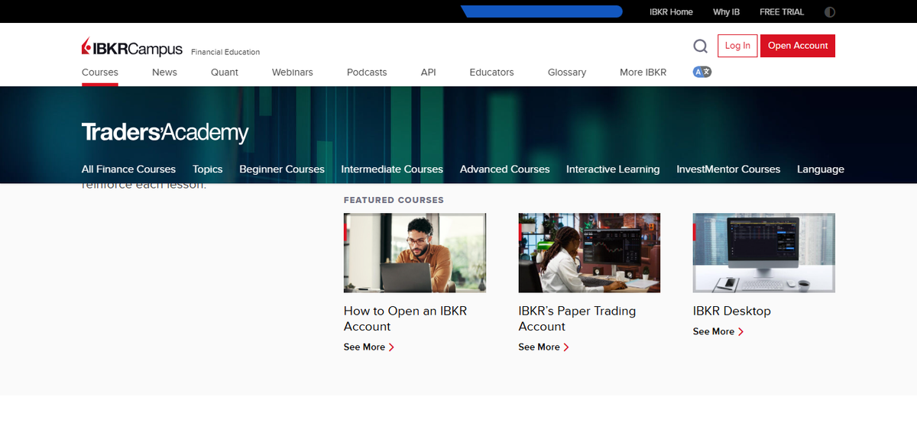Screen dimensions: 917x429
Task: Open the IBKR Desktop monitor thumbnail
Action: 764,253
